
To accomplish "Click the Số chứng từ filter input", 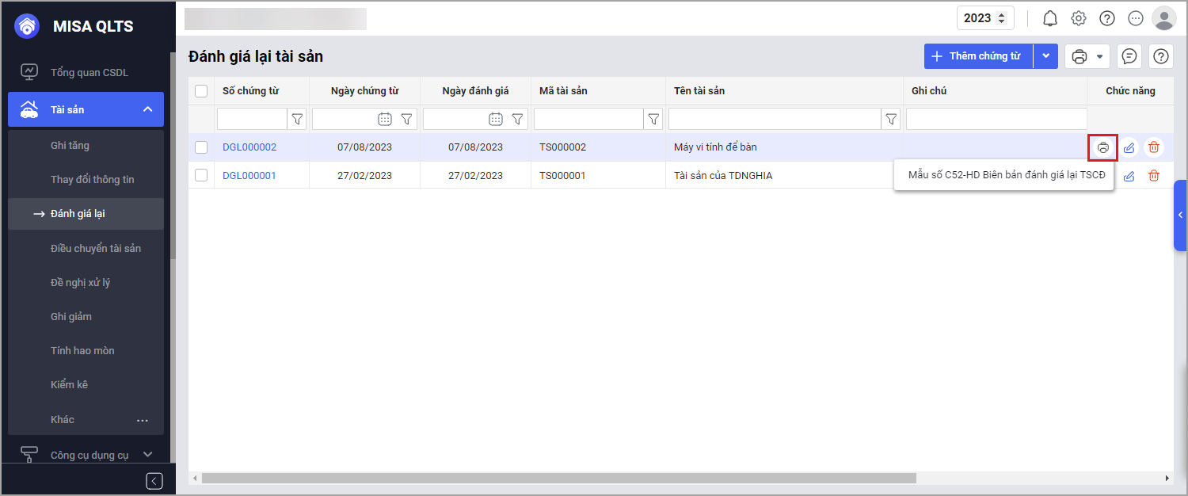I will point(252,119).
